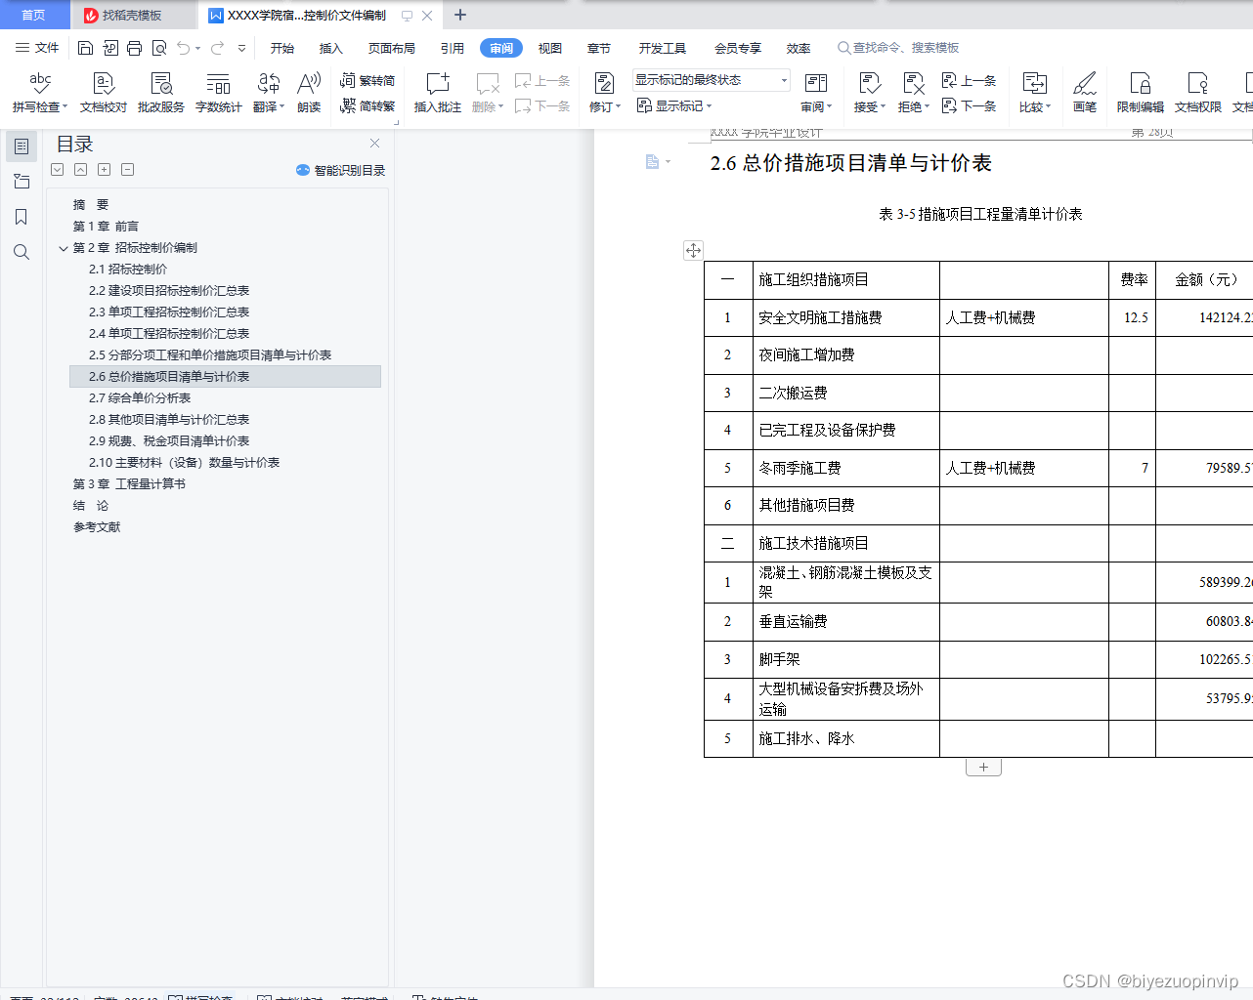
Task: Show 字数统计 word count
Action: click(x=219, y=93)
